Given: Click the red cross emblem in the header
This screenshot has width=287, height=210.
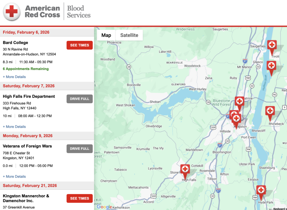Looking at the screenshot, I should click(x=11, y=11).
